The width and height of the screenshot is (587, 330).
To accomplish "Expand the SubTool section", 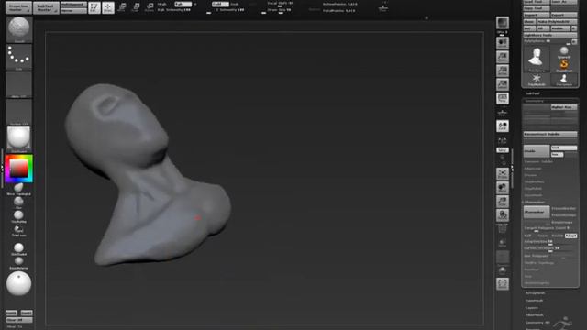I will coord(533,93).
